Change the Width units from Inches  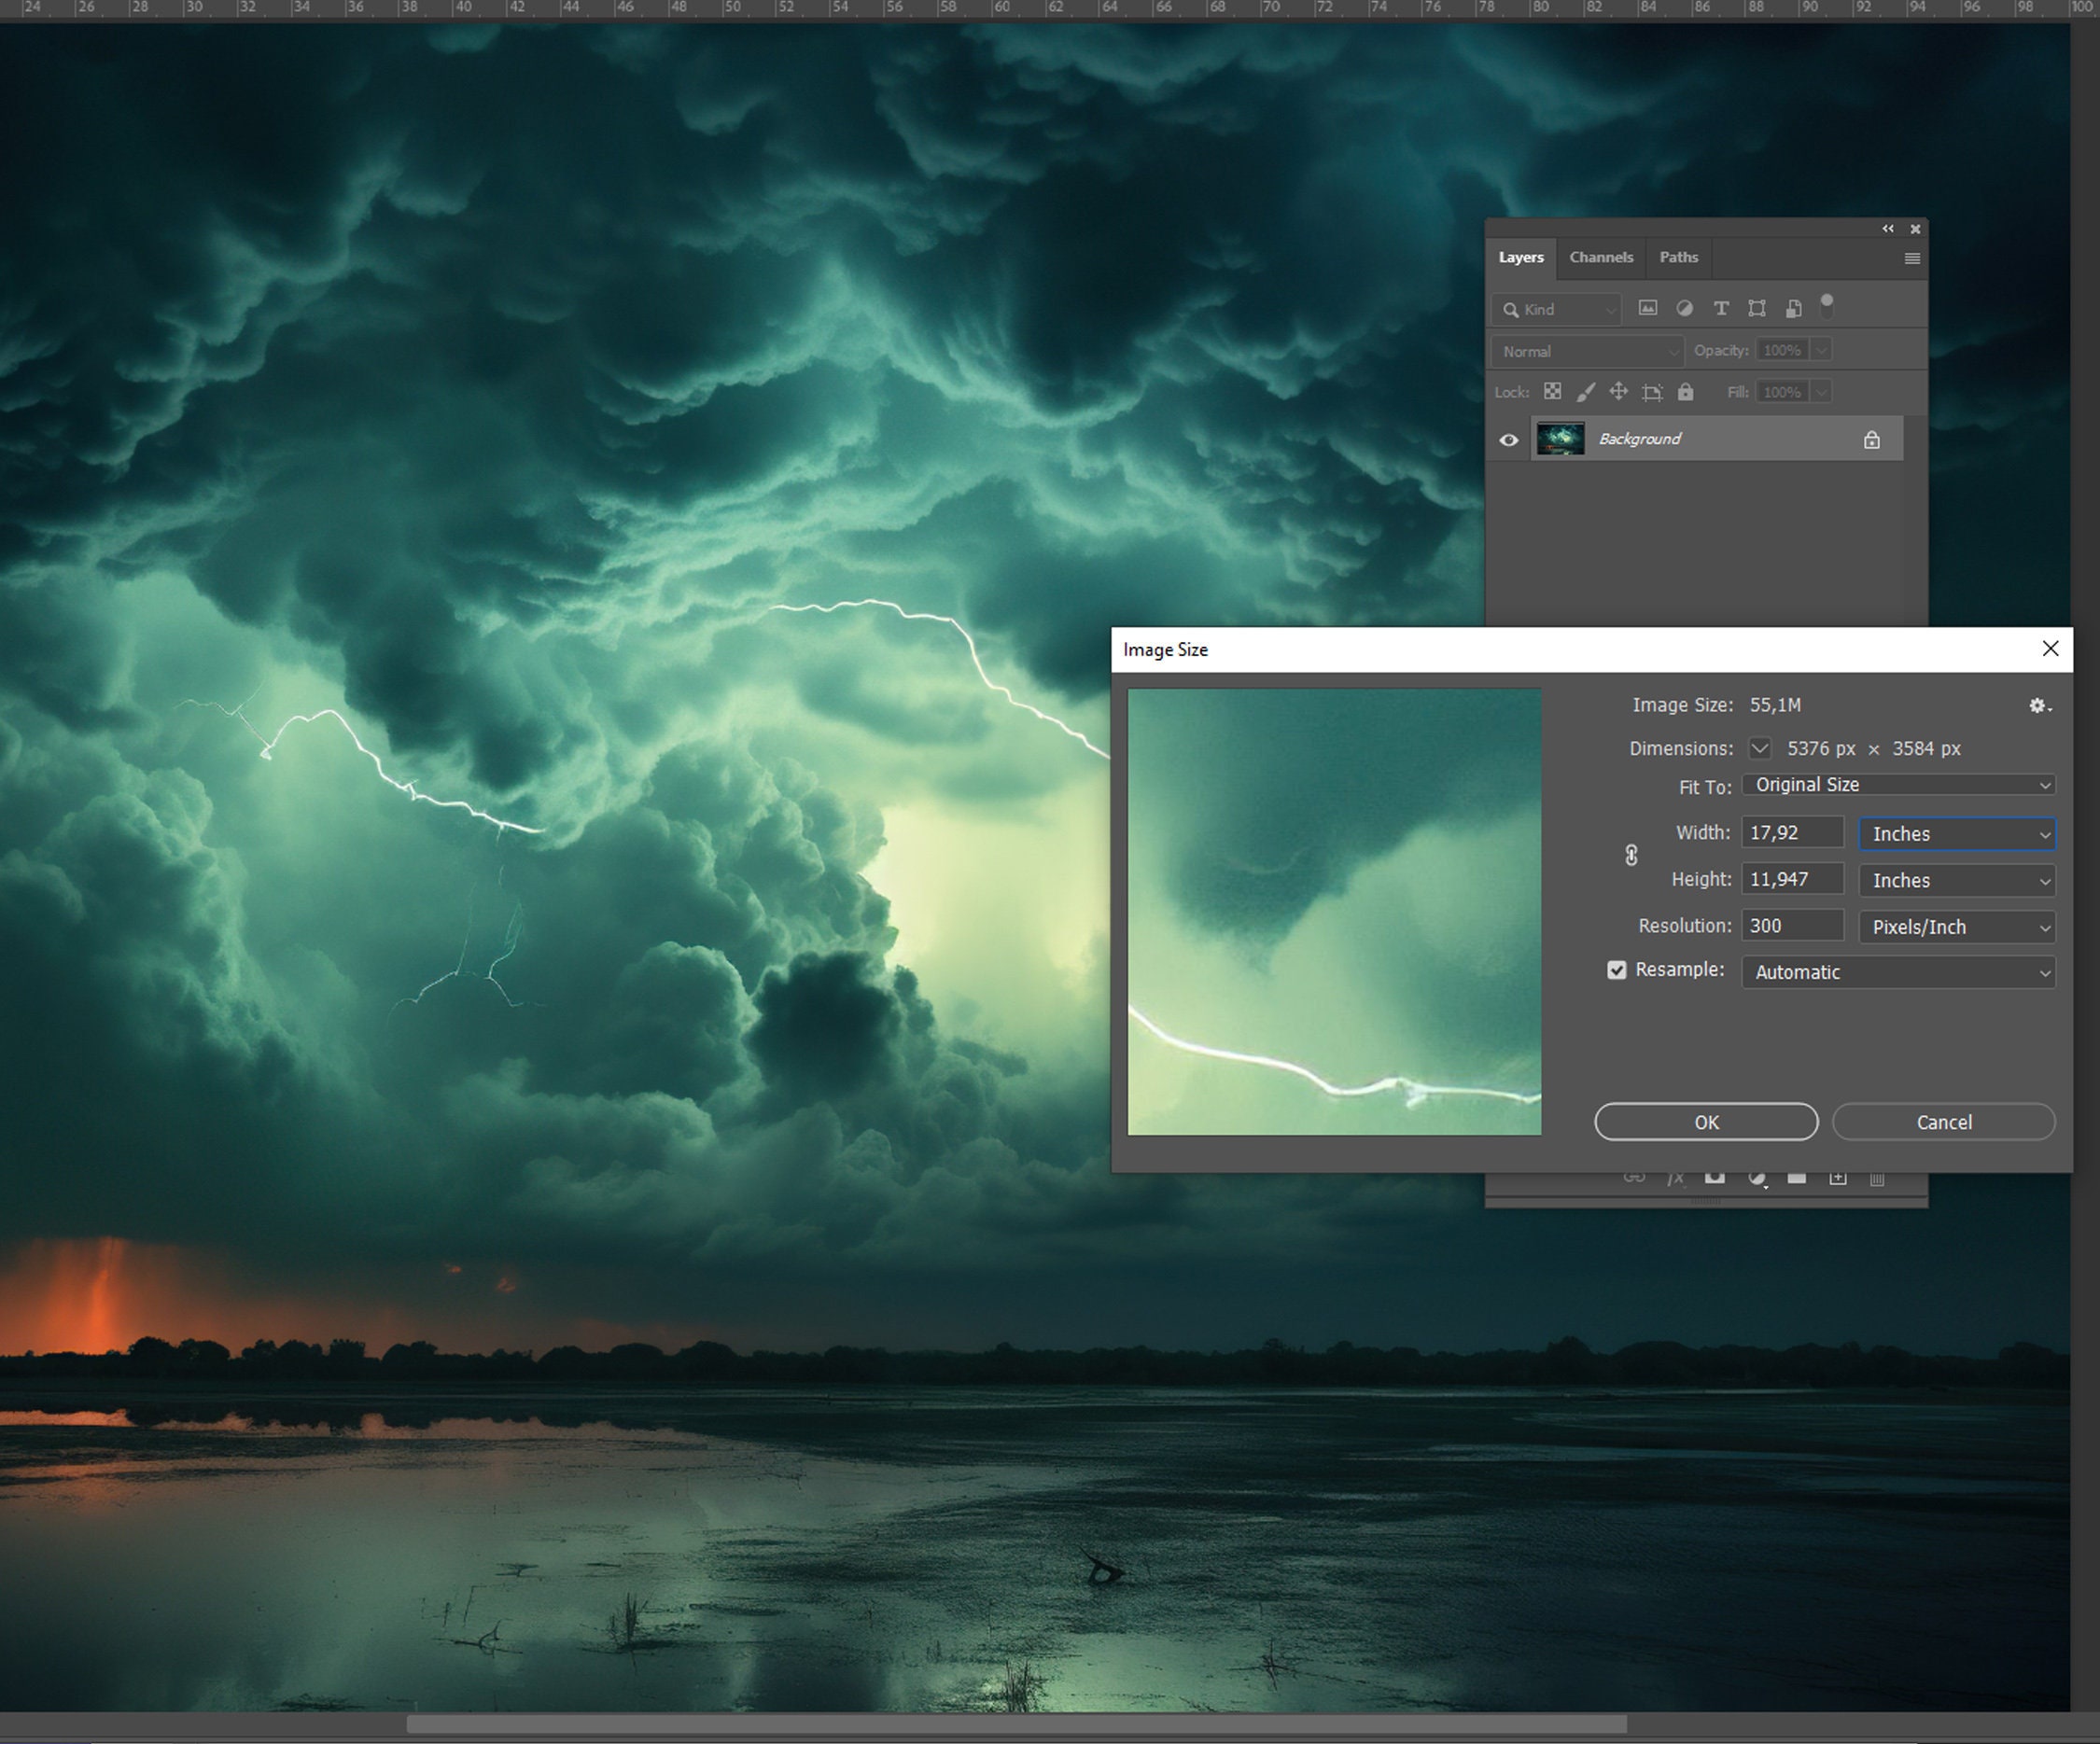[1955, 833]
